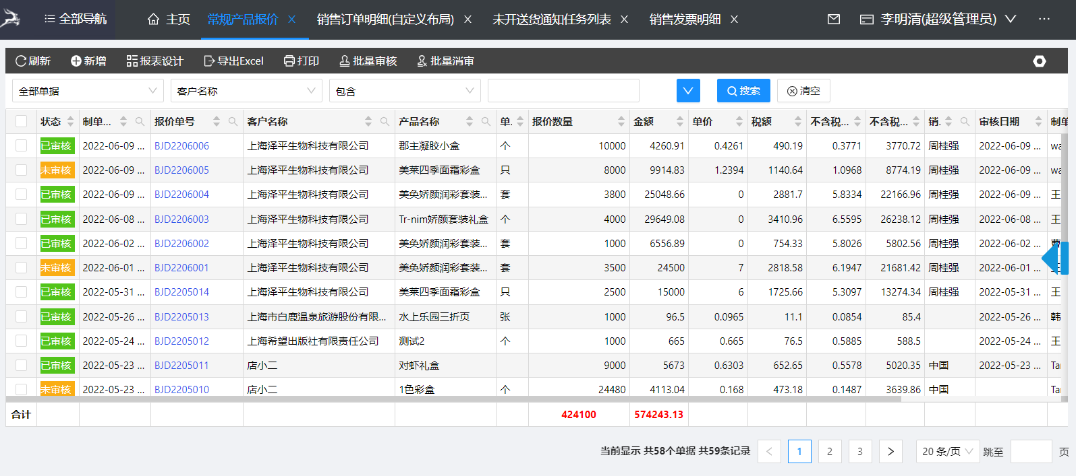The height and width of the screenshot is (476, 1076).
Task: Click the refresh (刷新) toolbar icon
Action: tap(21, 61)
